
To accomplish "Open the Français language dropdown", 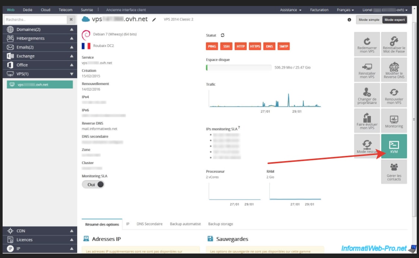I will (x=345, y=10).
